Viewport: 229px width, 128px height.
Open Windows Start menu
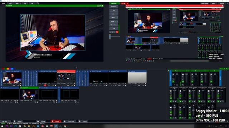[2, 126]
